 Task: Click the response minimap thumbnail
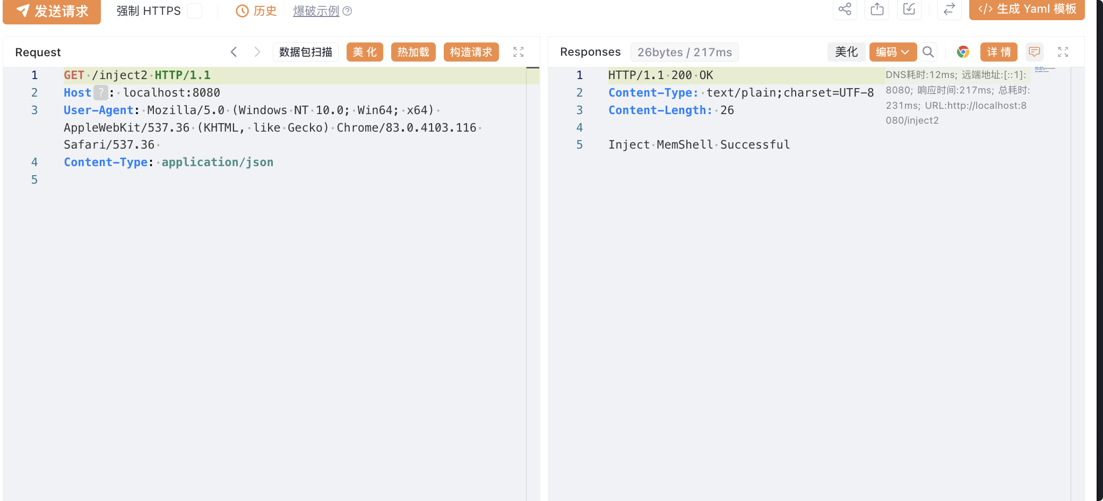(1045, 70)
